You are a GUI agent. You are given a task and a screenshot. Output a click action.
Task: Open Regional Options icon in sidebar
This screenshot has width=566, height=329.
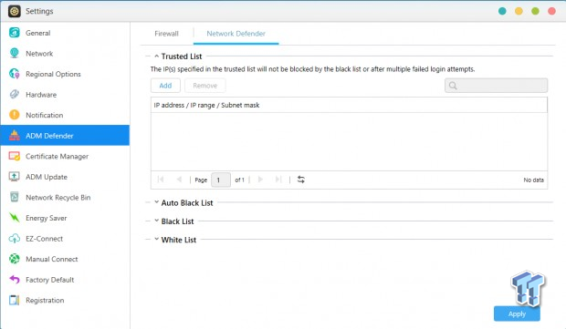coord(15,74)
